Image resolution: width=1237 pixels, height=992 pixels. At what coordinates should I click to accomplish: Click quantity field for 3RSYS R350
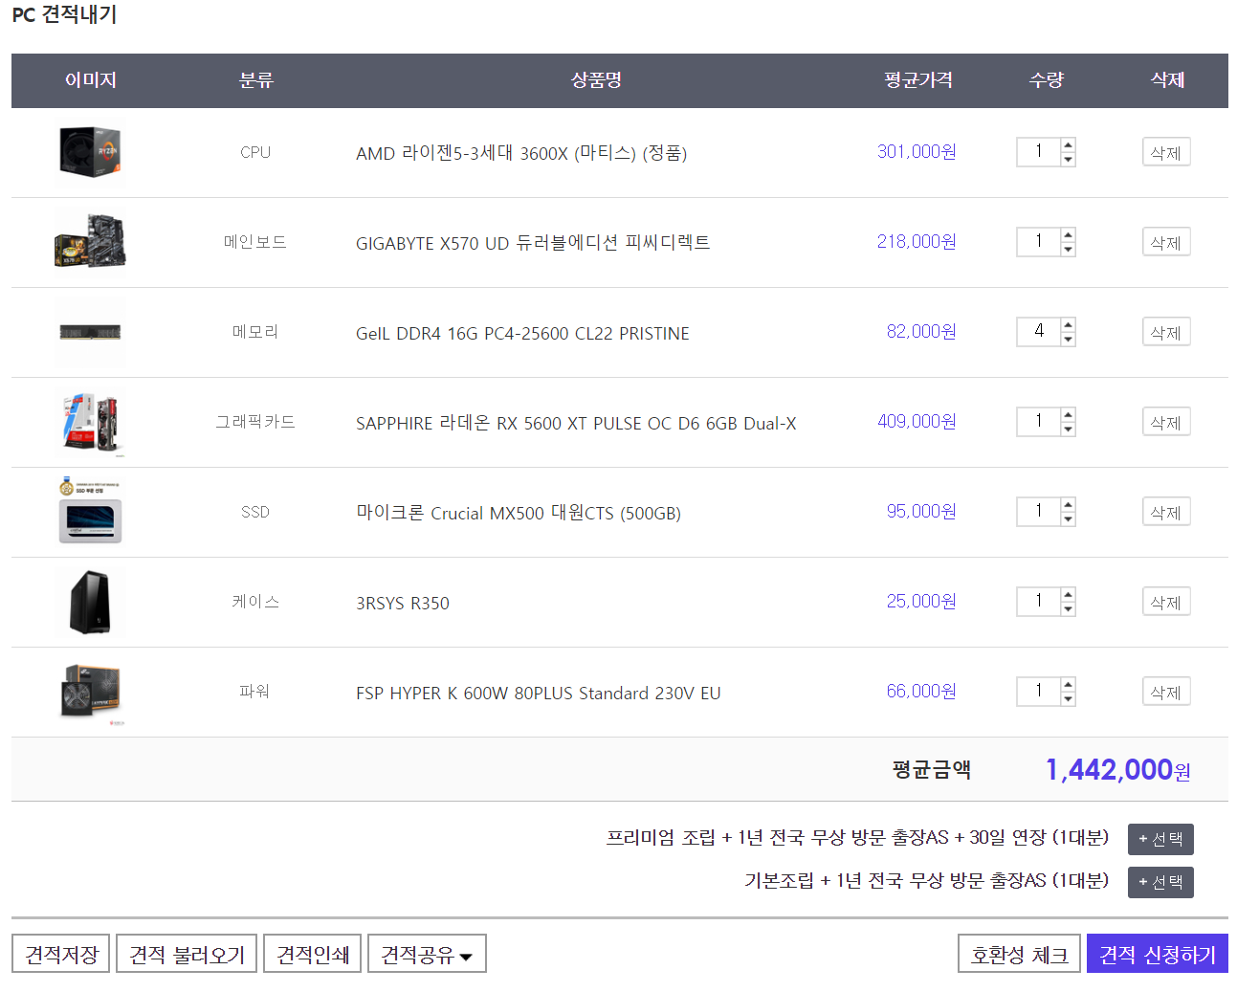point(1039,602)
